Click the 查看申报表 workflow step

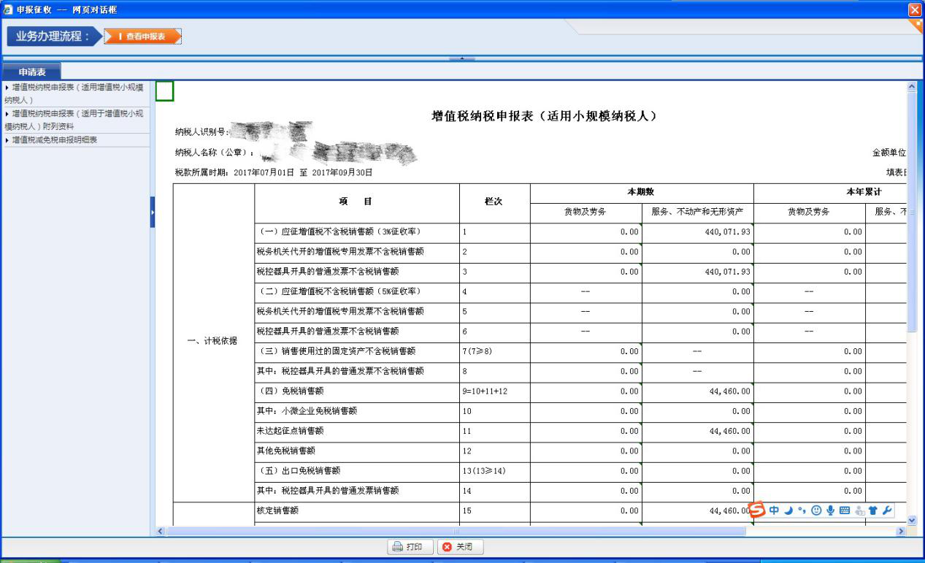(142, 37)
